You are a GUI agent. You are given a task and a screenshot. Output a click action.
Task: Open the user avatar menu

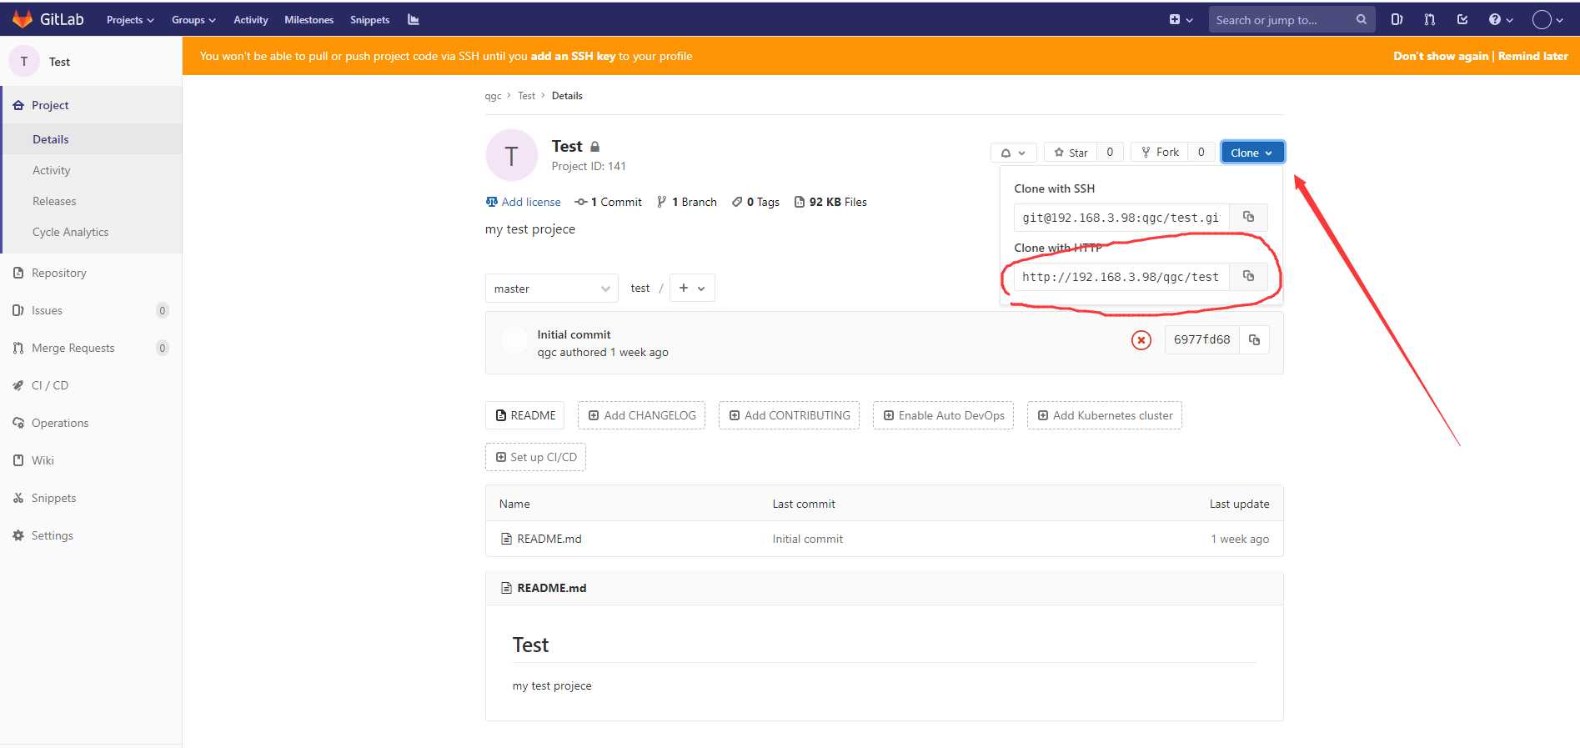(x=1547, y=19)
